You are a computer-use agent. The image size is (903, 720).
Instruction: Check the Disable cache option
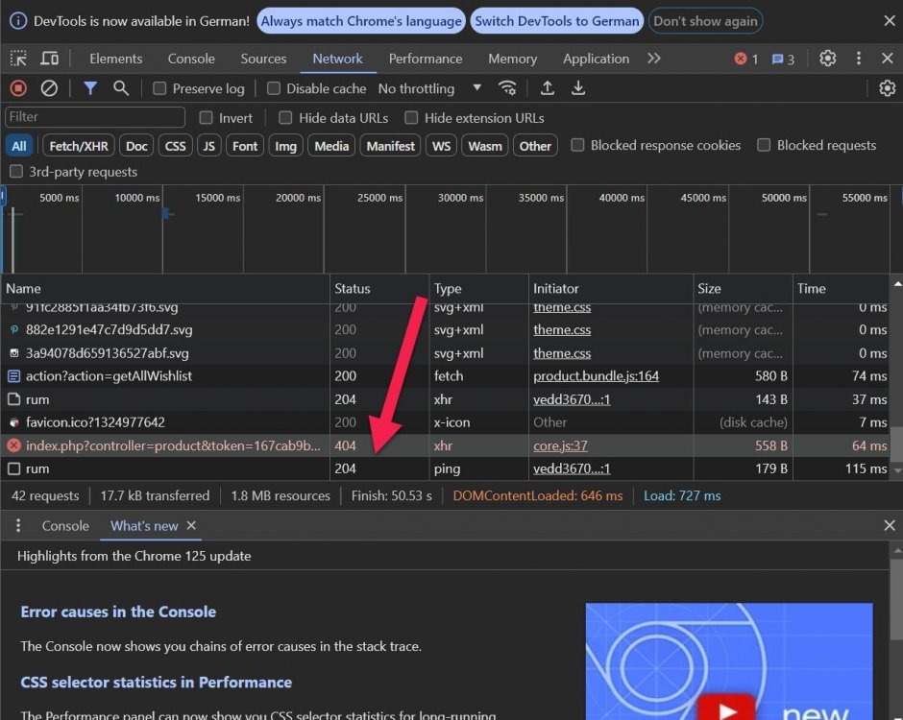274,88
